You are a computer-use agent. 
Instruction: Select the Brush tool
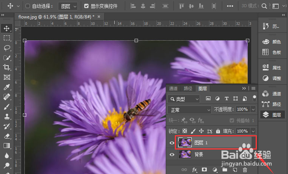[7, 107]
